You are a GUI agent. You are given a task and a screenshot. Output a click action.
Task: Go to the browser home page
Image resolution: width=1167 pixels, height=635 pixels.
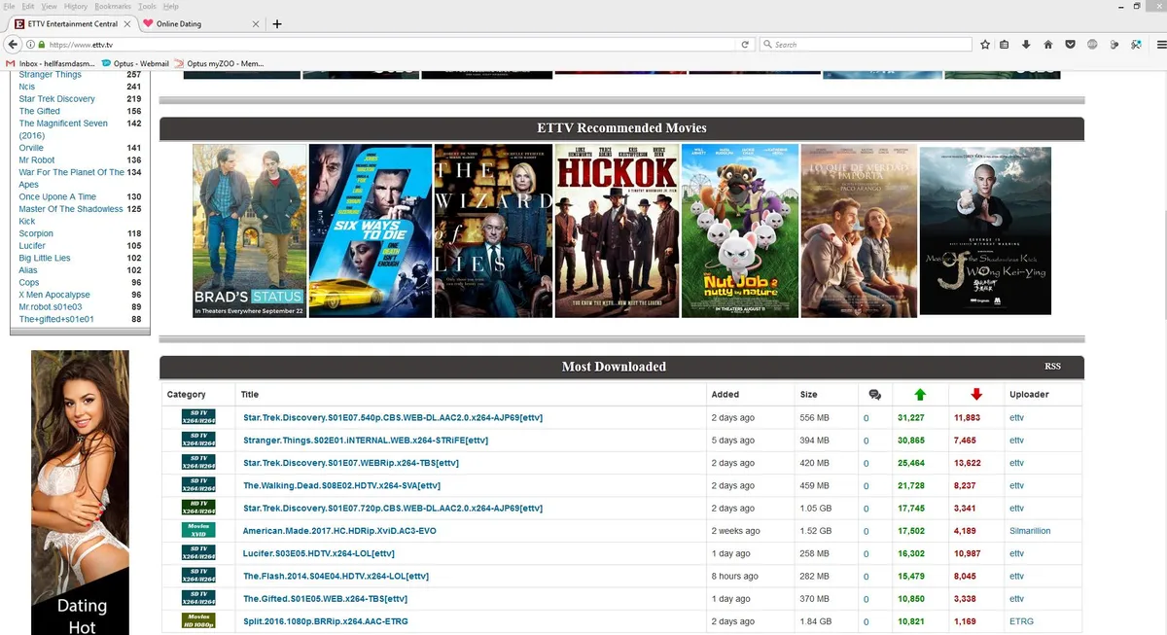(1048, 45)
